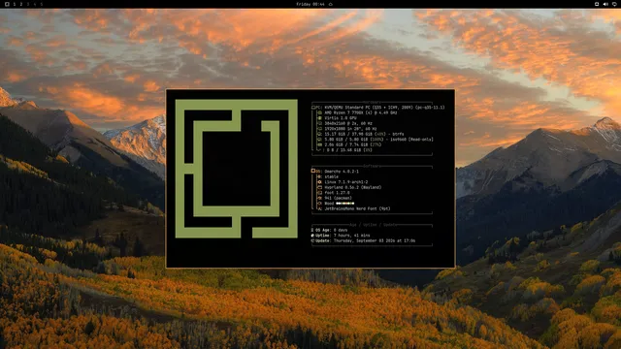Image resolution: width=621 pixels, height=349 pixels.
Task: Click the icon beside Uptime
Action: [312, 236]
